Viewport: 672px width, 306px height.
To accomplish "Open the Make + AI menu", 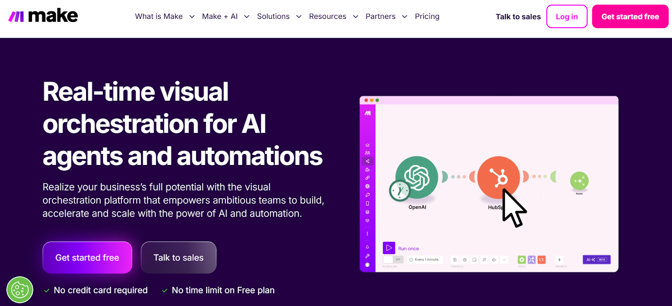I will click(x=220, y=16).
